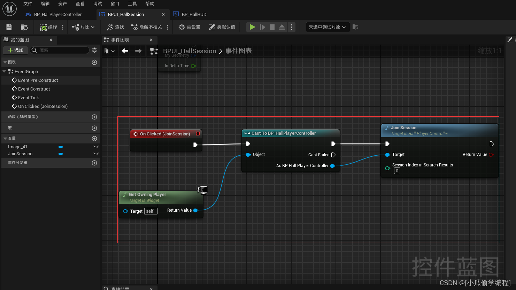Click Cast Failed execution pin
Image resolution: width=516 pixels, height=290 pixels.
[x=333, y=155]
